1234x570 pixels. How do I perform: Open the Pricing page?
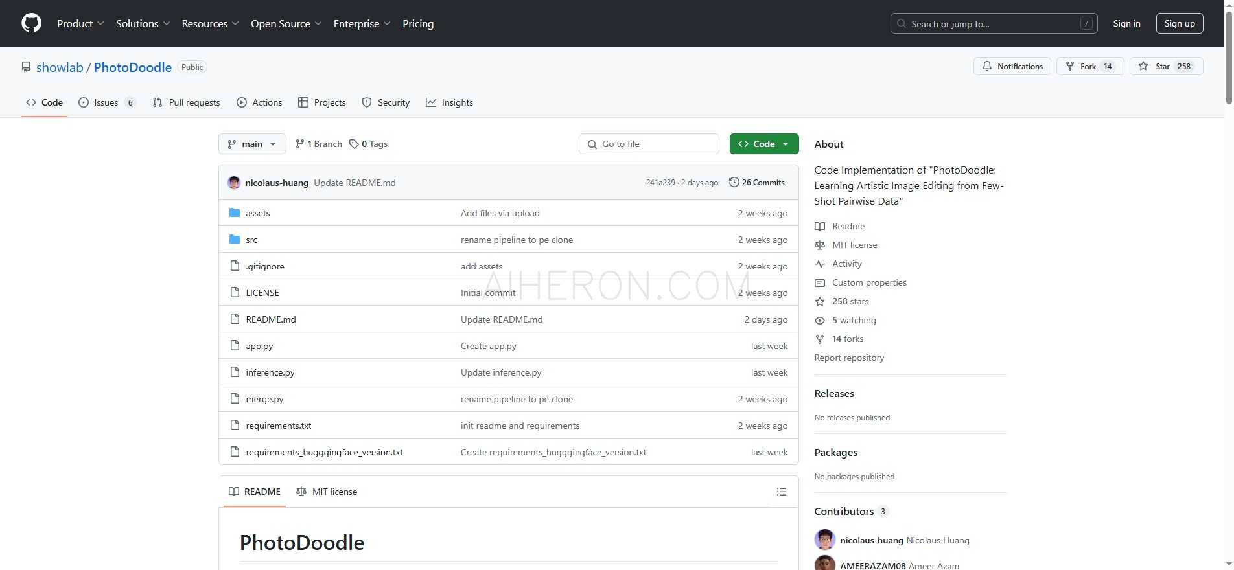click(x=418, y=23)
